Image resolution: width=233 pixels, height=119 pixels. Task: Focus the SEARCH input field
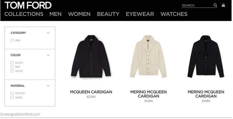197,5
